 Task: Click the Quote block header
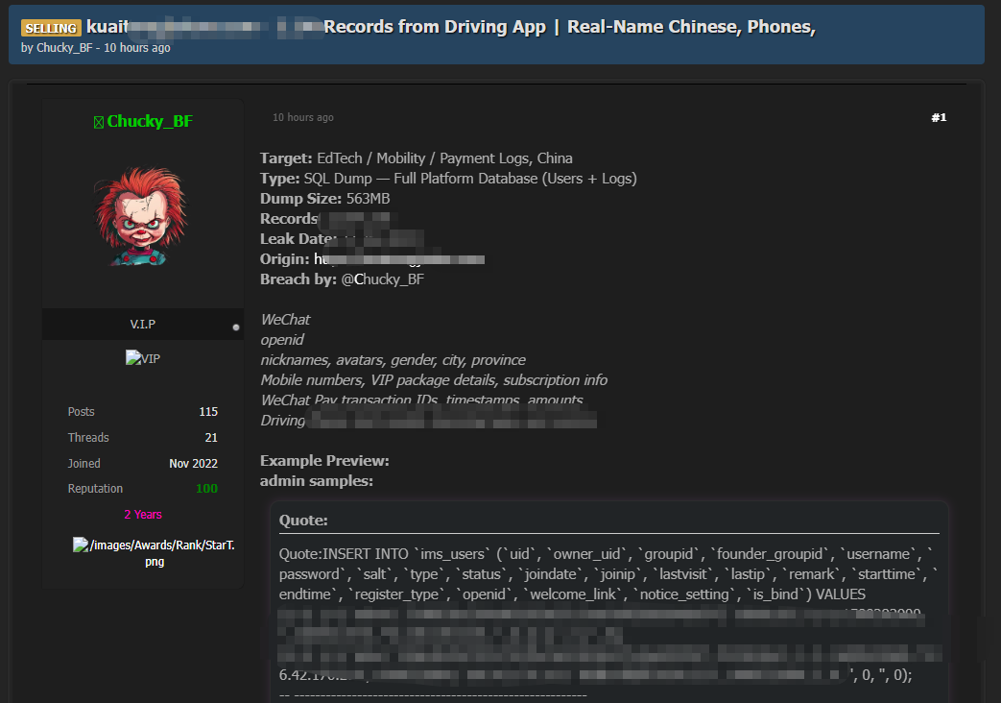pyautogui.click(x=303, y=521)
